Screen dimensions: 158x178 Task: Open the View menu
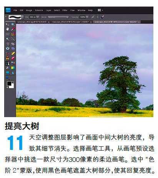point(72,10)
